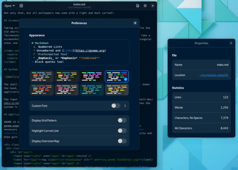Close the Properties panel
The image size is (238, 170).
click(230, 43)
